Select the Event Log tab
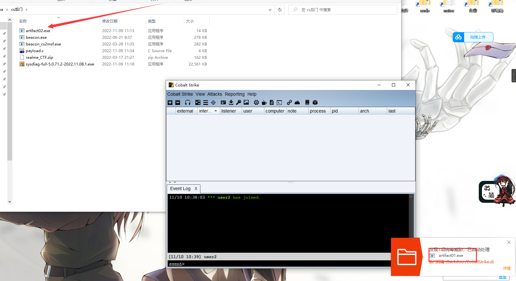 (x=180, y=188)
